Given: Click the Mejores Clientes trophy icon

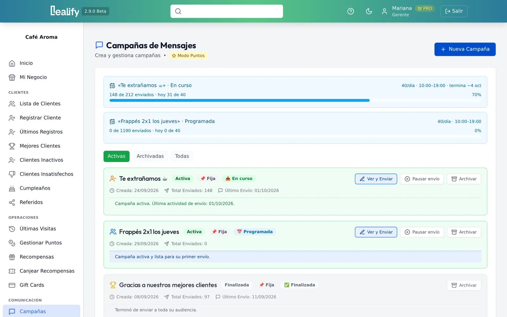Looking at the screenshot, I should coord(12,146).
